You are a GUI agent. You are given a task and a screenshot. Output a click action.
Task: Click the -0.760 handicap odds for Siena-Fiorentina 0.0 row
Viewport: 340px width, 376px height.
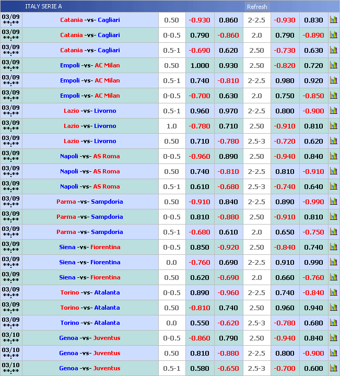[200, 262]
